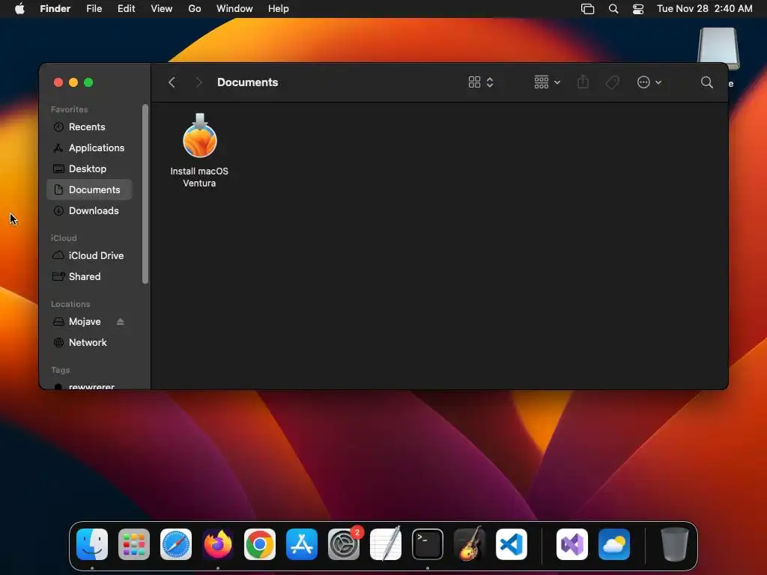
Task: Click the Documents window title
Action: pyautogui.click(x=247, y=82)
